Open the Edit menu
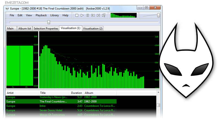Viewport: 220px width, 123px height. [20, 15]
